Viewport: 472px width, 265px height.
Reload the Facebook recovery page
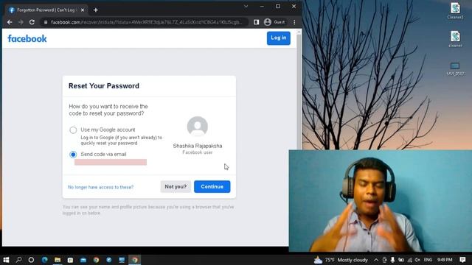click(x=32, y=22)
